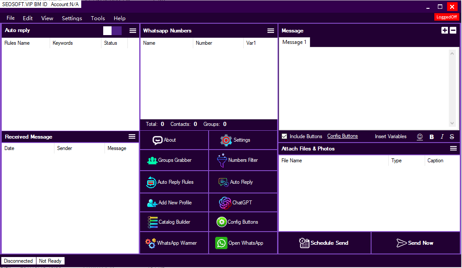Apply italic formatting to message
The image size is (462, 268).
442,136
